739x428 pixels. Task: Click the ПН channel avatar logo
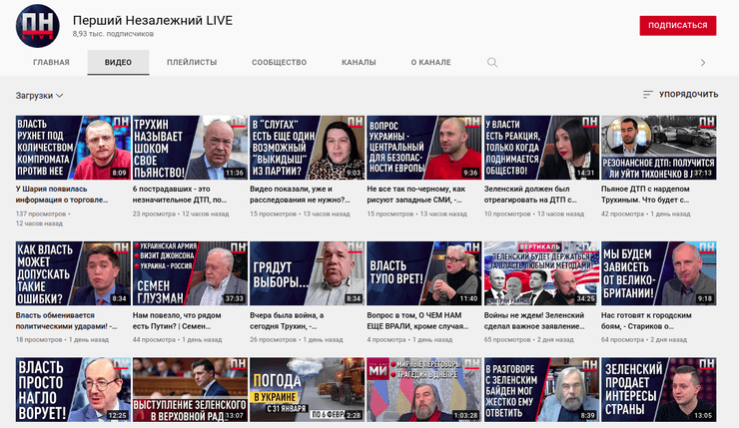(37, 26)
